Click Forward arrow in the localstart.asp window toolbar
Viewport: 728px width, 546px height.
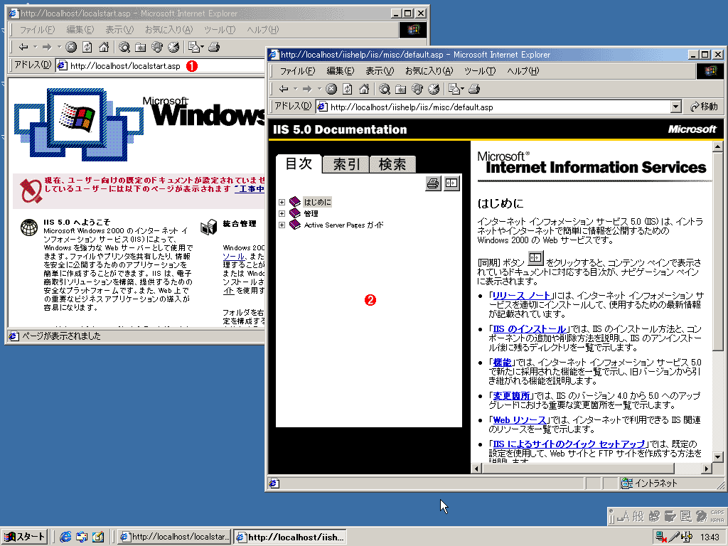46,47
